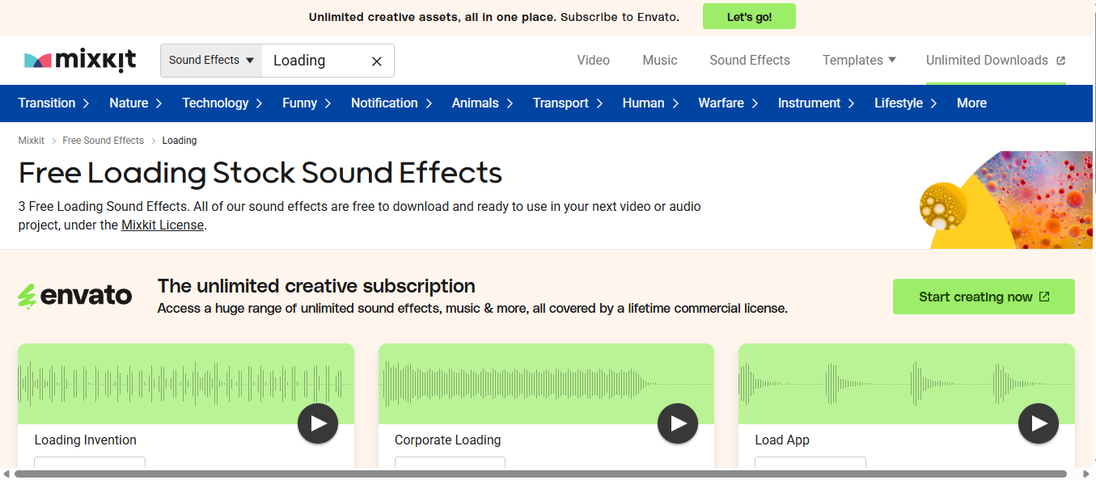The height and width of the screenshot is (480, 1096).
Task: Click the Envato leaf logo
Action: [x=28, y=294]
